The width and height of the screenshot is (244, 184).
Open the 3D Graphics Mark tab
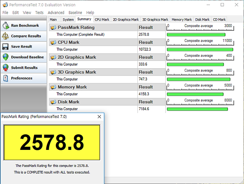coord(155,19)
